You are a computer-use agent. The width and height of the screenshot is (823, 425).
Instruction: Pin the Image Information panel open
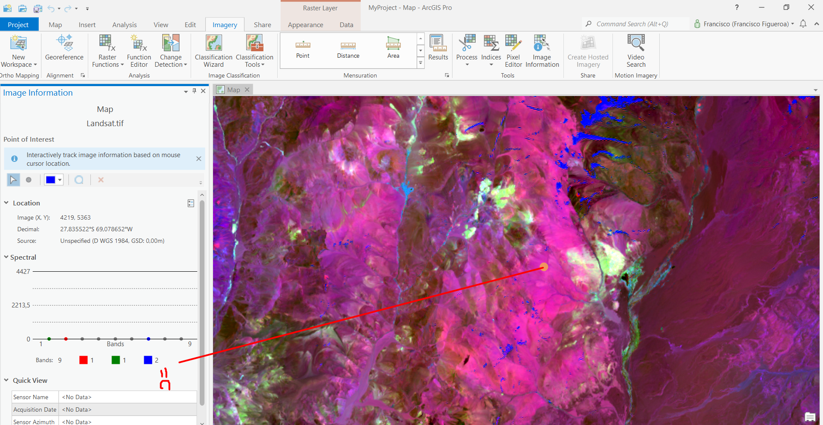(194, 91)
